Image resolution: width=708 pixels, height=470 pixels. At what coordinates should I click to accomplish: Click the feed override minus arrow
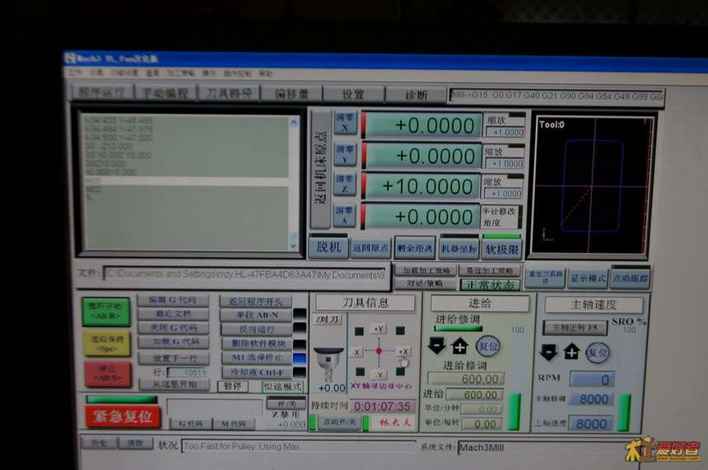click(x=437, y=347)
